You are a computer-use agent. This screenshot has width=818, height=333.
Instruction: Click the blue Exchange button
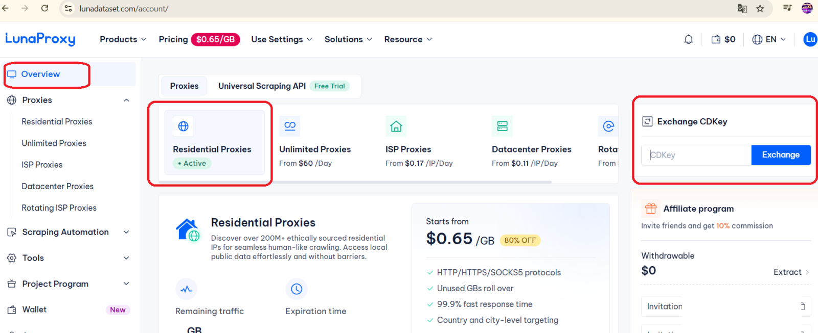tap(781, 155)
